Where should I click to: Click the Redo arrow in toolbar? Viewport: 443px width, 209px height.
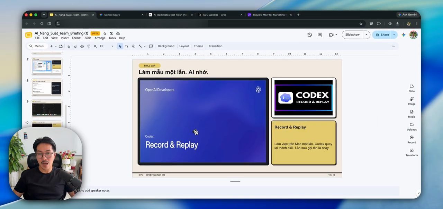click(x=75, y=46)
